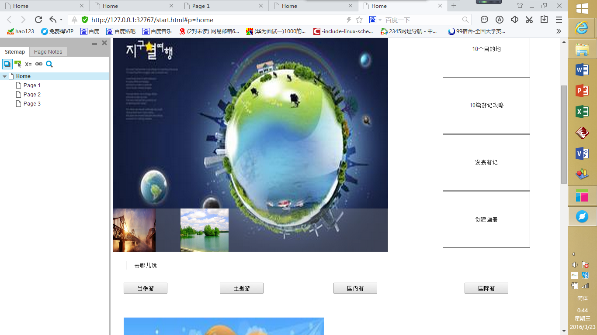This screenshot has height=335, width=597.
Task: Click the 国际游 button
Action: click(486, 288)
